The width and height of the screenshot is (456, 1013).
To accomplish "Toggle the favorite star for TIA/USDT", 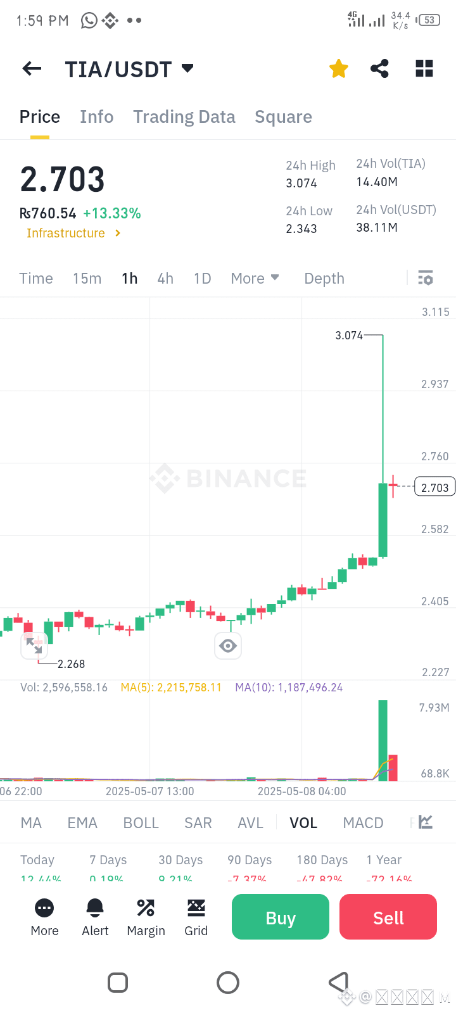I will tap(339, 68).
